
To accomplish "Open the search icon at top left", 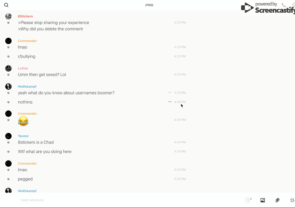I will [6, 5].
